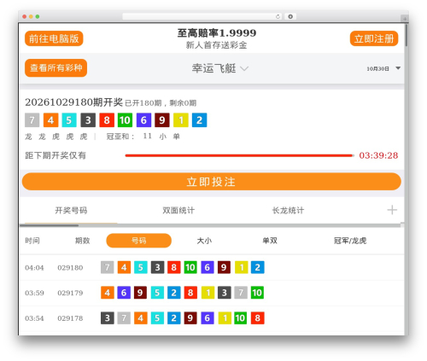Screen dimensions: 427x361
Task: Click the 20261029180期开奖 heading
Action: pos(73,102)
